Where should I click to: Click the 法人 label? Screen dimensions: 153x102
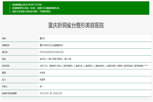point(4,80)
